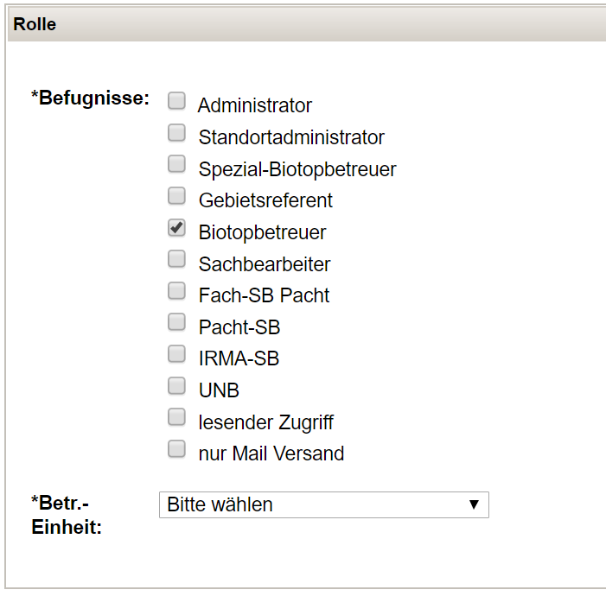Enable the Standortadministrator checkbox
Screen dimensions: 606x596
click(176, 133)
